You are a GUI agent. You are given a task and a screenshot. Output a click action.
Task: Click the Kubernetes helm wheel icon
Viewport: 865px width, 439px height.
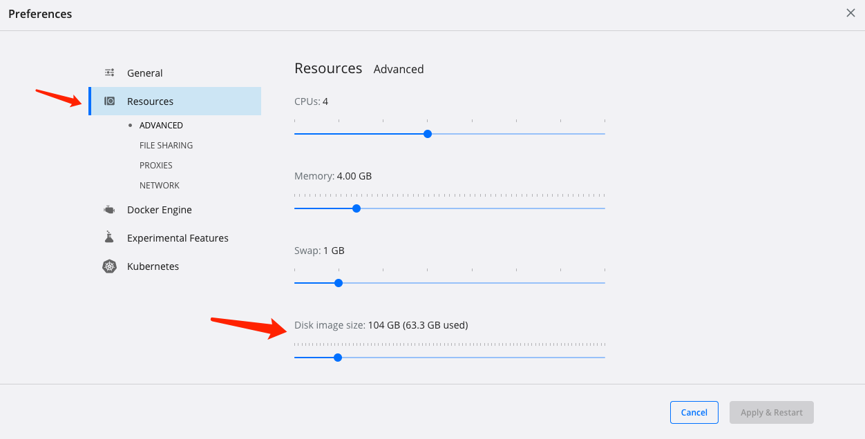(x=109, y=266)
